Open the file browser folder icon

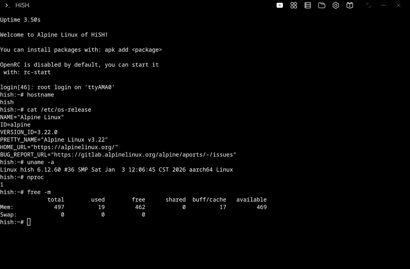(322, 5)
